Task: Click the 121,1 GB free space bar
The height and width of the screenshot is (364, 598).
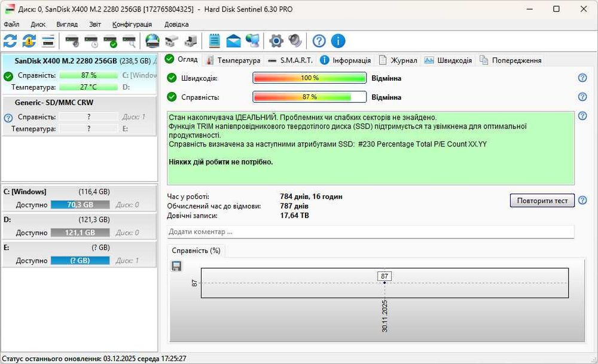Action: point(80,233)
